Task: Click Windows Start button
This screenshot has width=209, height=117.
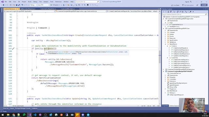Action: point(3,115)
